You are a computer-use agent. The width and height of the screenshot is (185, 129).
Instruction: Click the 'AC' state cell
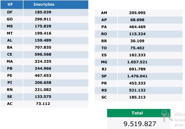click(10, 104)
